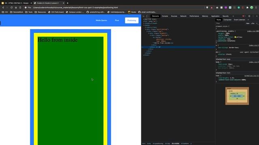Click div.middle in the breadcrumb bar

175,143
